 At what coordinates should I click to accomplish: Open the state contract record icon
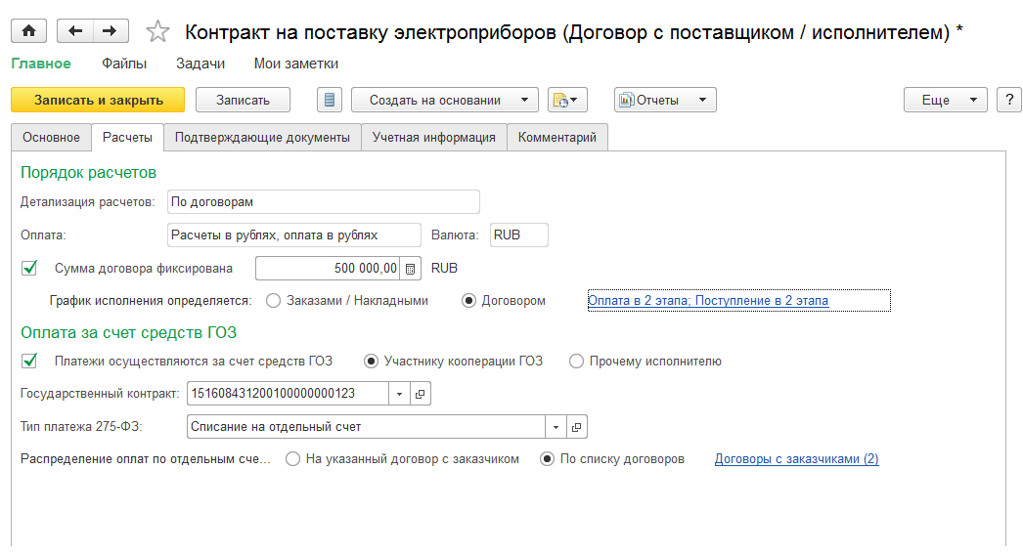coord(421,394)
